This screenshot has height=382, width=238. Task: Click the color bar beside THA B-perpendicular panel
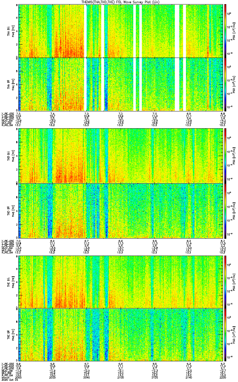coord(226,31)
